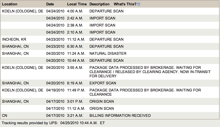This screenshot has width=220, height=127.
Task: Click the BILLING INFORMATION RECEIVED row
Action: pyautogui.click(x=110, y=115)
